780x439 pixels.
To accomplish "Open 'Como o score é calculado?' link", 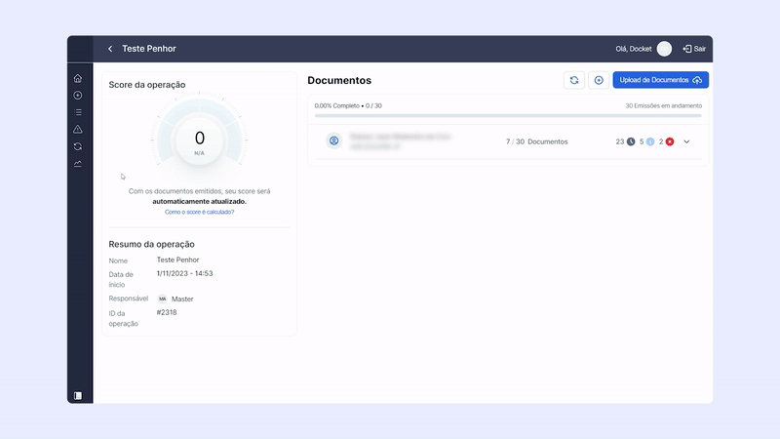I will pyautogui.click(x=200, y=212).
